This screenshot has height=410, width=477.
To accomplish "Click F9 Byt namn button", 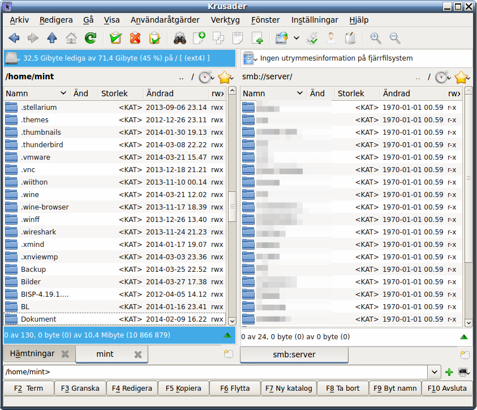I will (395, 388).
